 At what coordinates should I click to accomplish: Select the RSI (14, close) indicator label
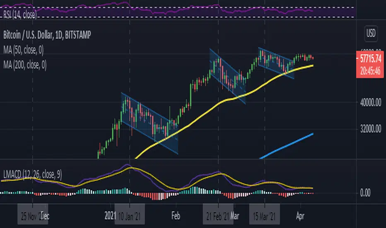19,16
